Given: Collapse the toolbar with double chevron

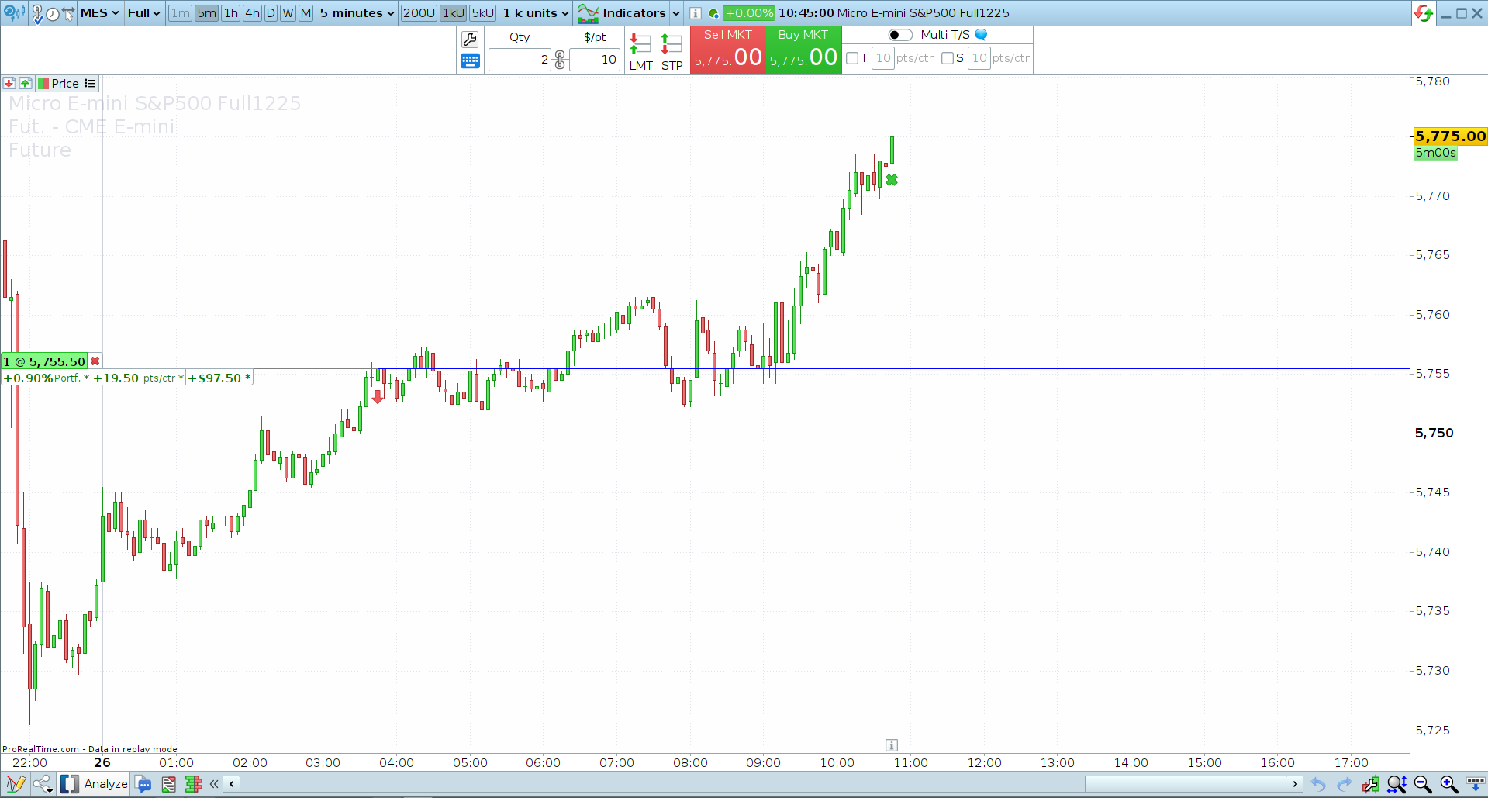Looking at the screenshot, I should (x=214, y=784).
